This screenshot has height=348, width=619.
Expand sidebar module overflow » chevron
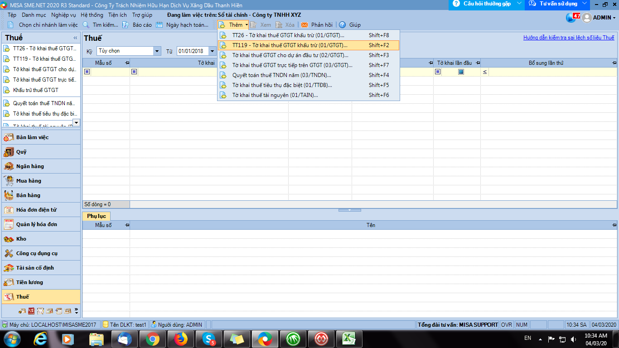tap(76, 311)
